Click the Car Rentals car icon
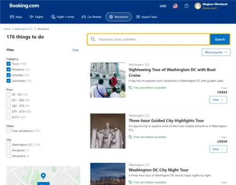Viewport: 236px width, 185px height. click(x=84, y=17)
